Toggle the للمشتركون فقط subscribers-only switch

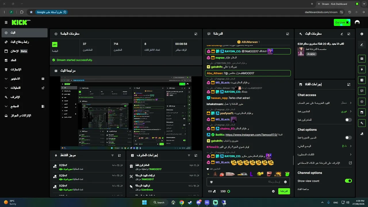[x=348, y=120]
